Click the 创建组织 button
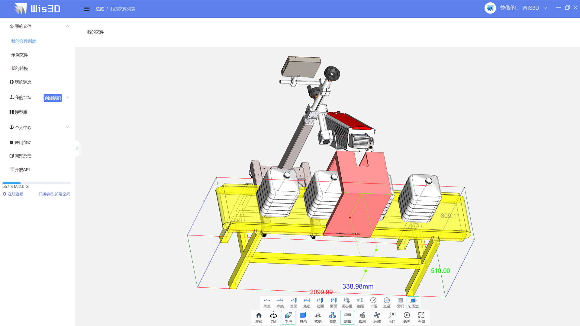 coord(53,98)
